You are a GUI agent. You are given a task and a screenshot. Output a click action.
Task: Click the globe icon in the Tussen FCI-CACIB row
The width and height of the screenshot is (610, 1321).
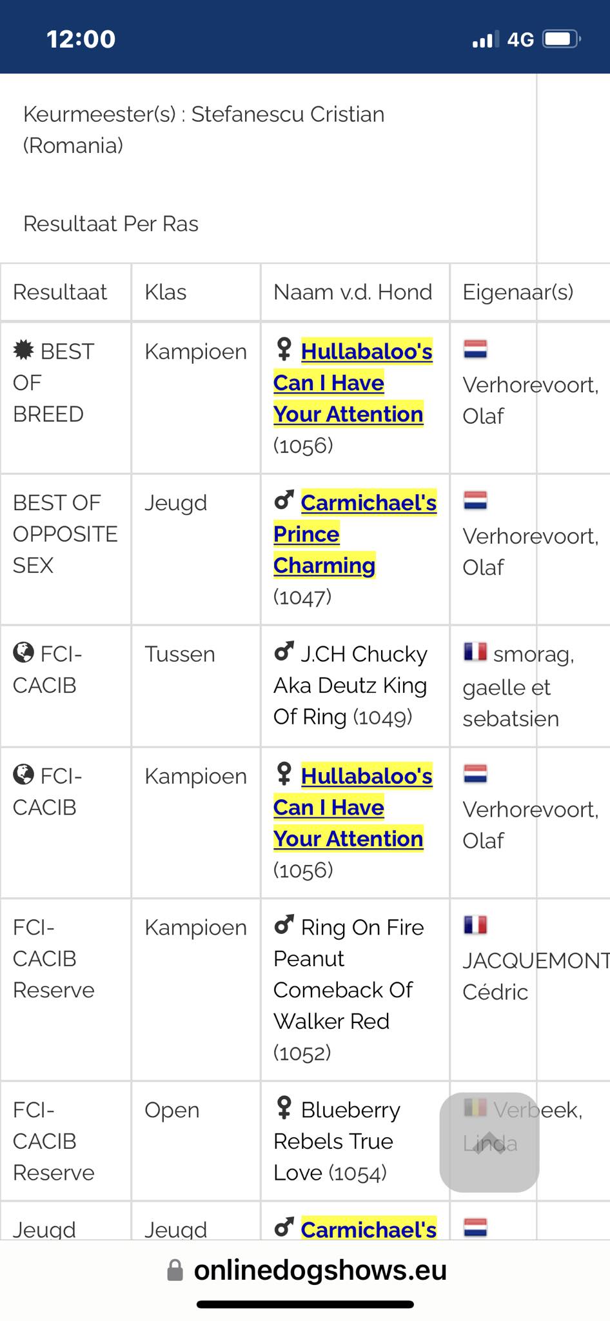24,653
